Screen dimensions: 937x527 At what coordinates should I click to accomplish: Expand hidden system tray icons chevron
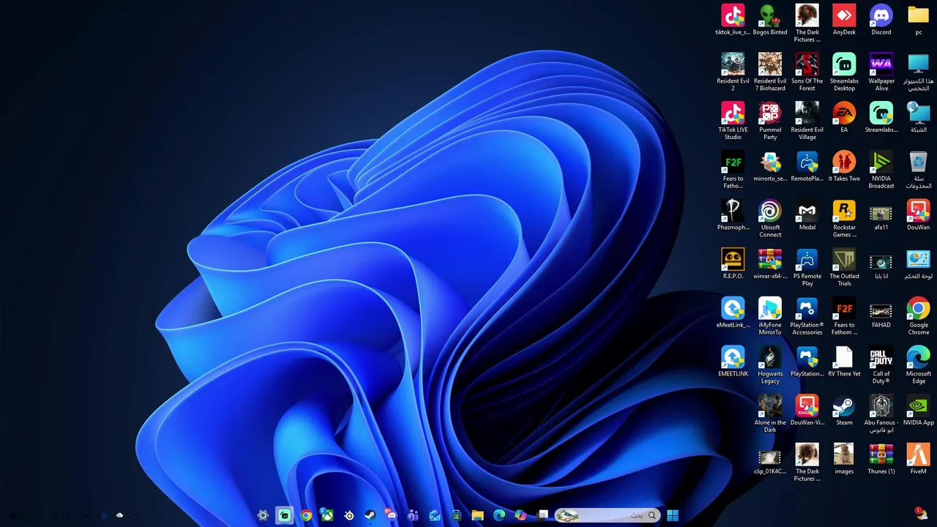tap(135, 515)
